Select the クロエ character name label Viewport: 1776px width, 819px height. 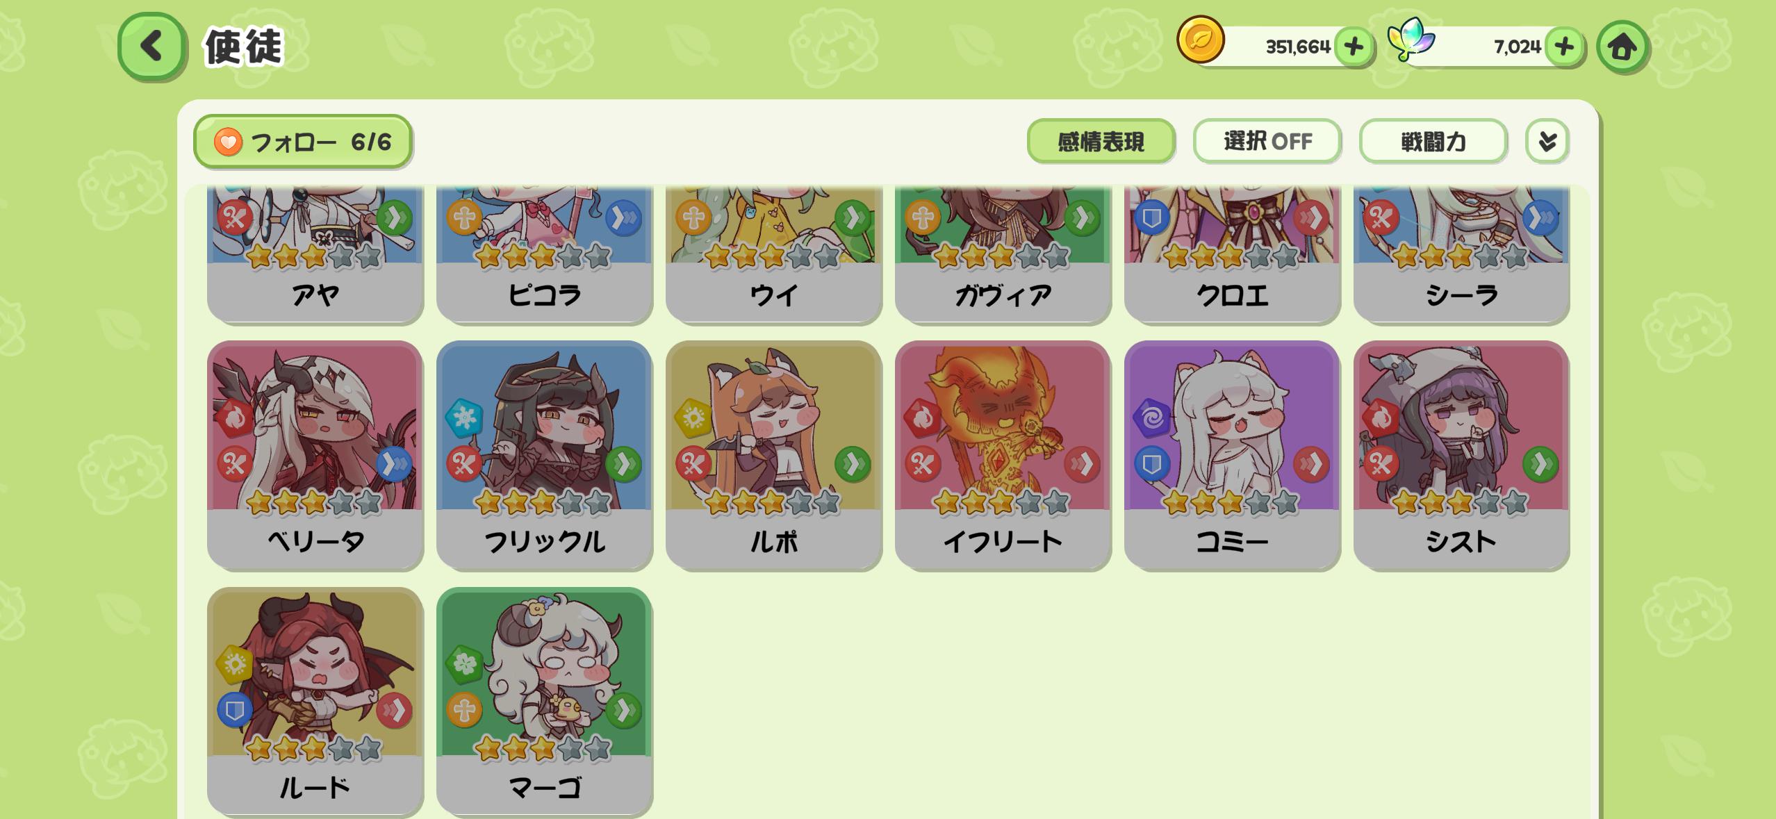1232,296
